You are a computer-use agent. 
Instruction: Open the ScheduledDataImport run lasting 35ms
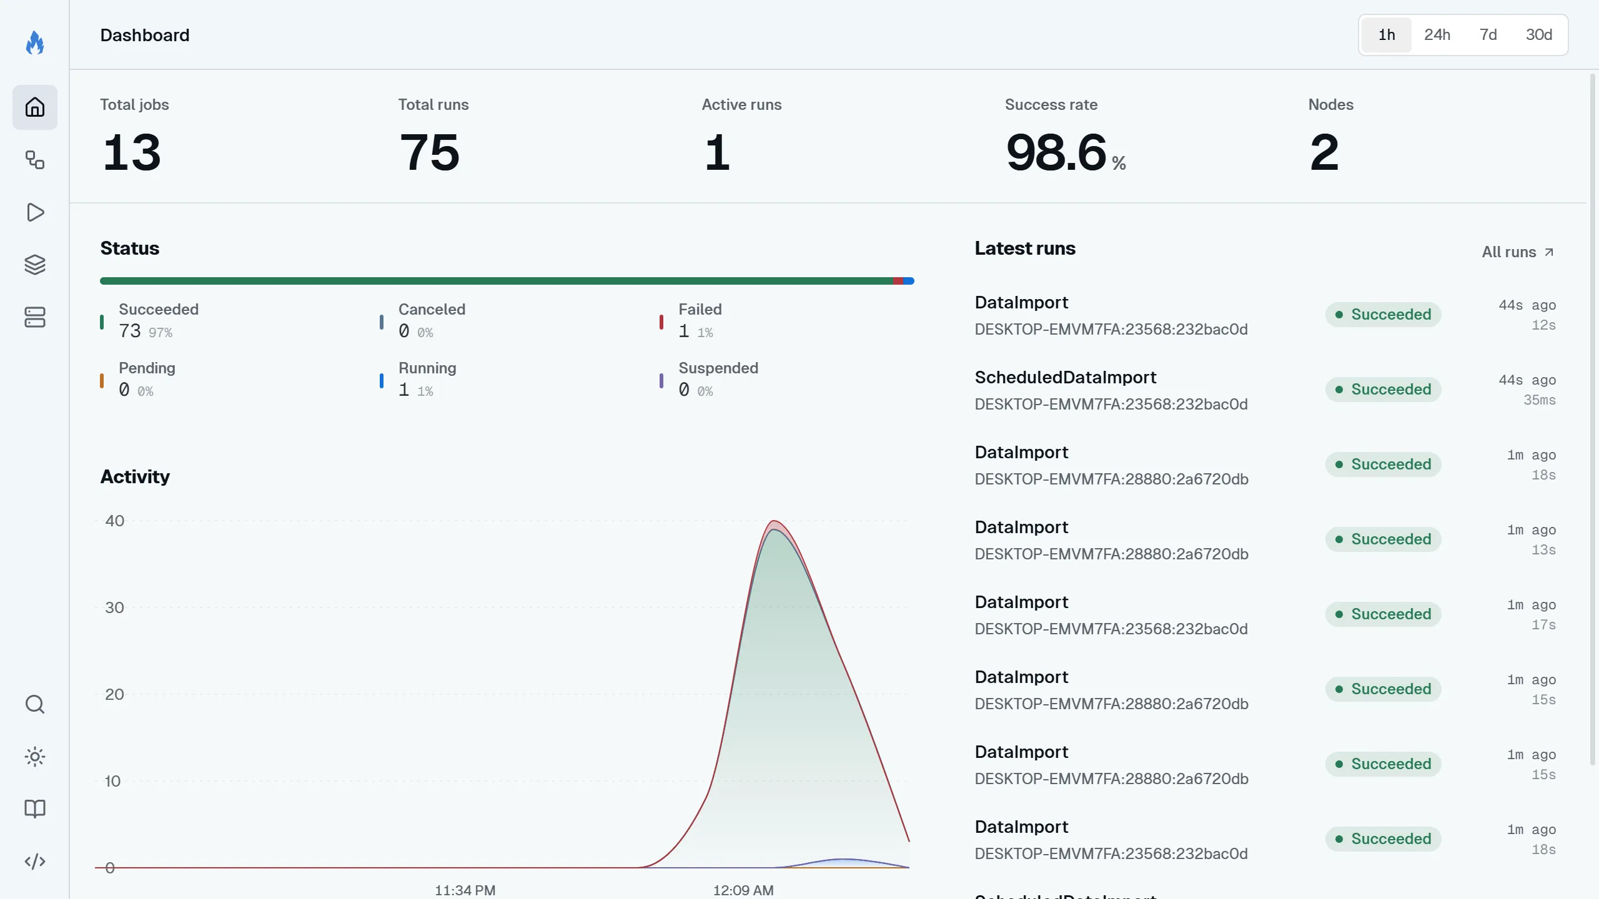point(1265,390)
